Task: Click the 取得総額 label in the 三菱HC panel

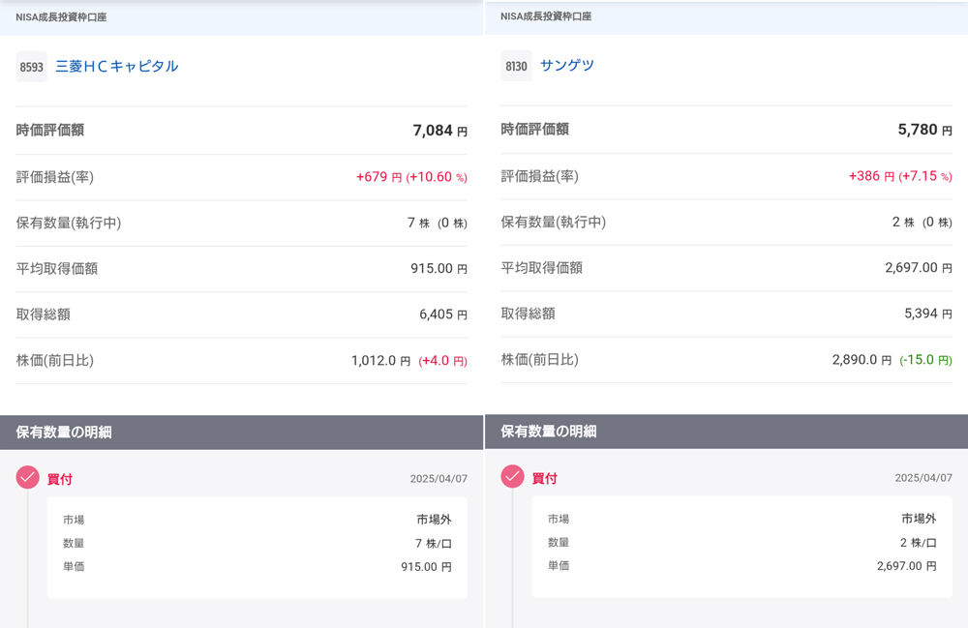Action: 44,314
